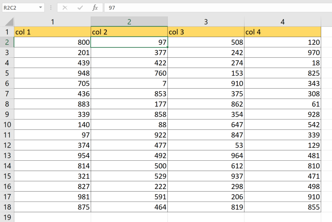
Task: Select the cell containing 97
Action: [130, 42]
